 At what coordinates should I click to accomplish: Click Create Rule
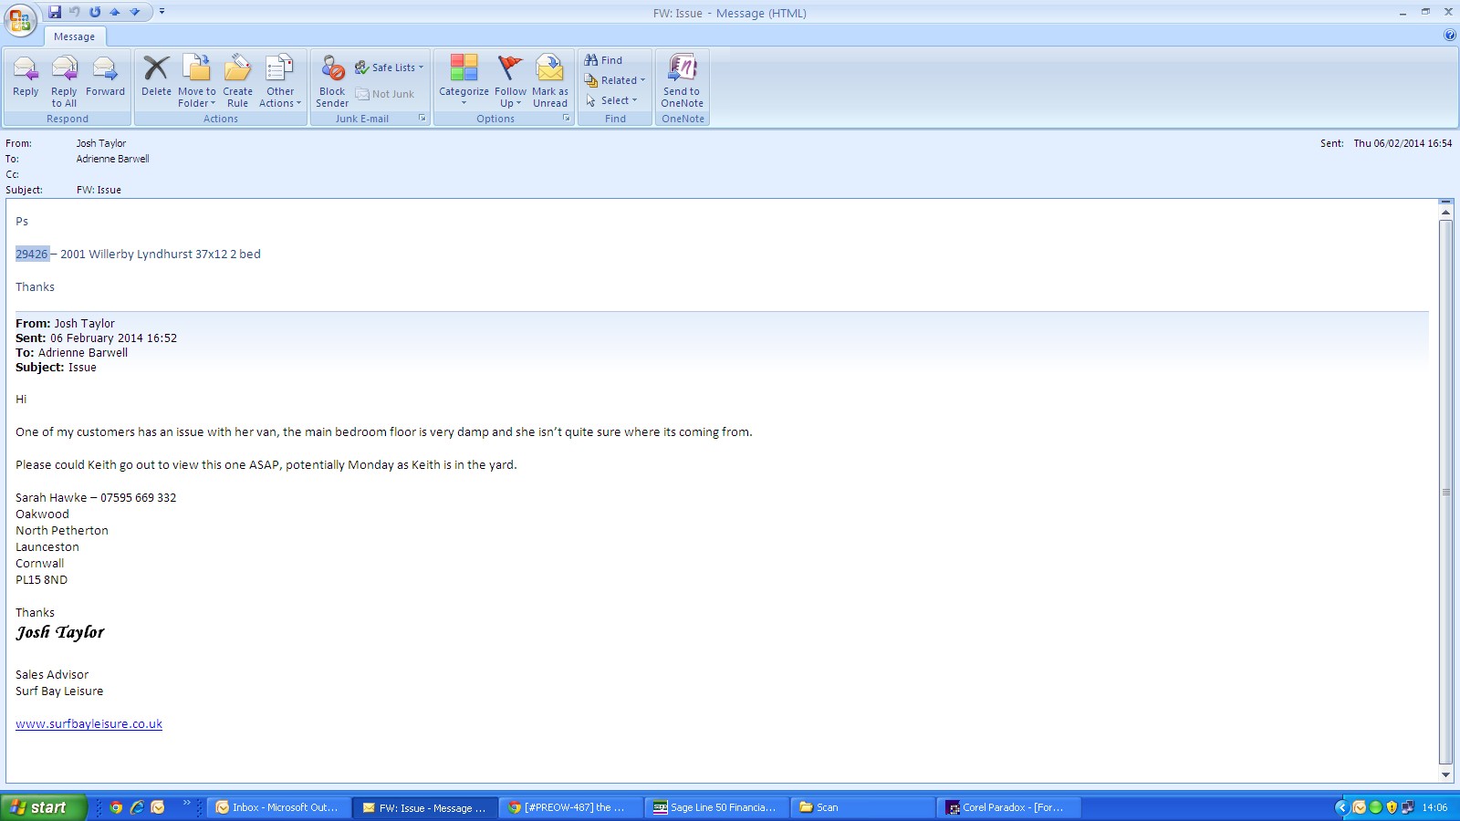tap(237, 80)
